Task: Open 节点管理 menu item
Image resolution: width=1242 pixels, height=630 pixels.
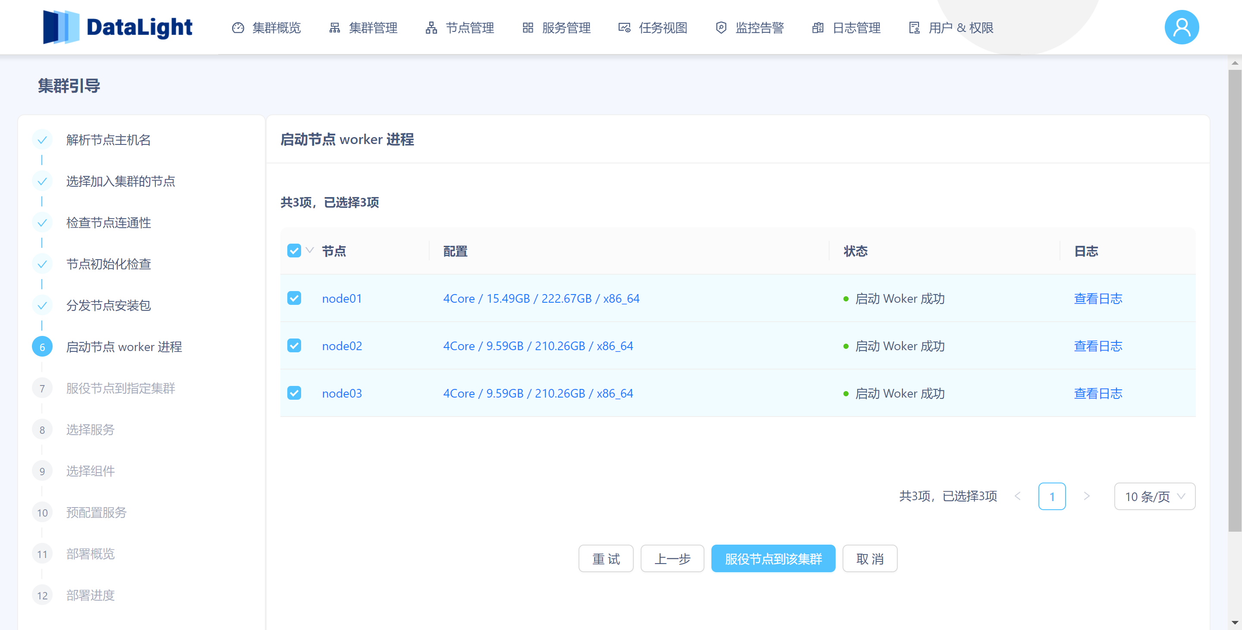Action: pos(459,28)
